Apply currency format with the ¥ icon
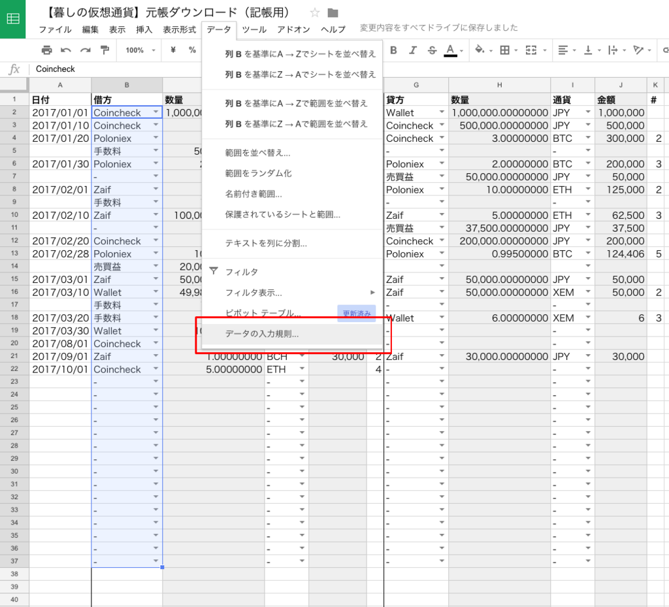 tap(172, 50)
